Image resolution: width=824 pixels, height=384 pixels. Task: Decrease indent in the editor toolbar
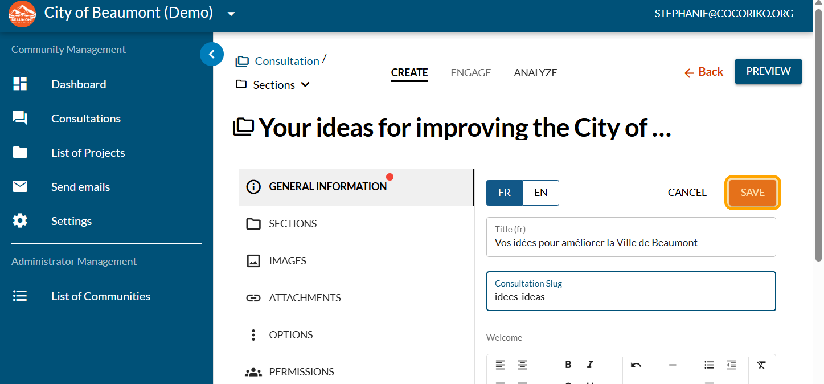click(731, 365)
